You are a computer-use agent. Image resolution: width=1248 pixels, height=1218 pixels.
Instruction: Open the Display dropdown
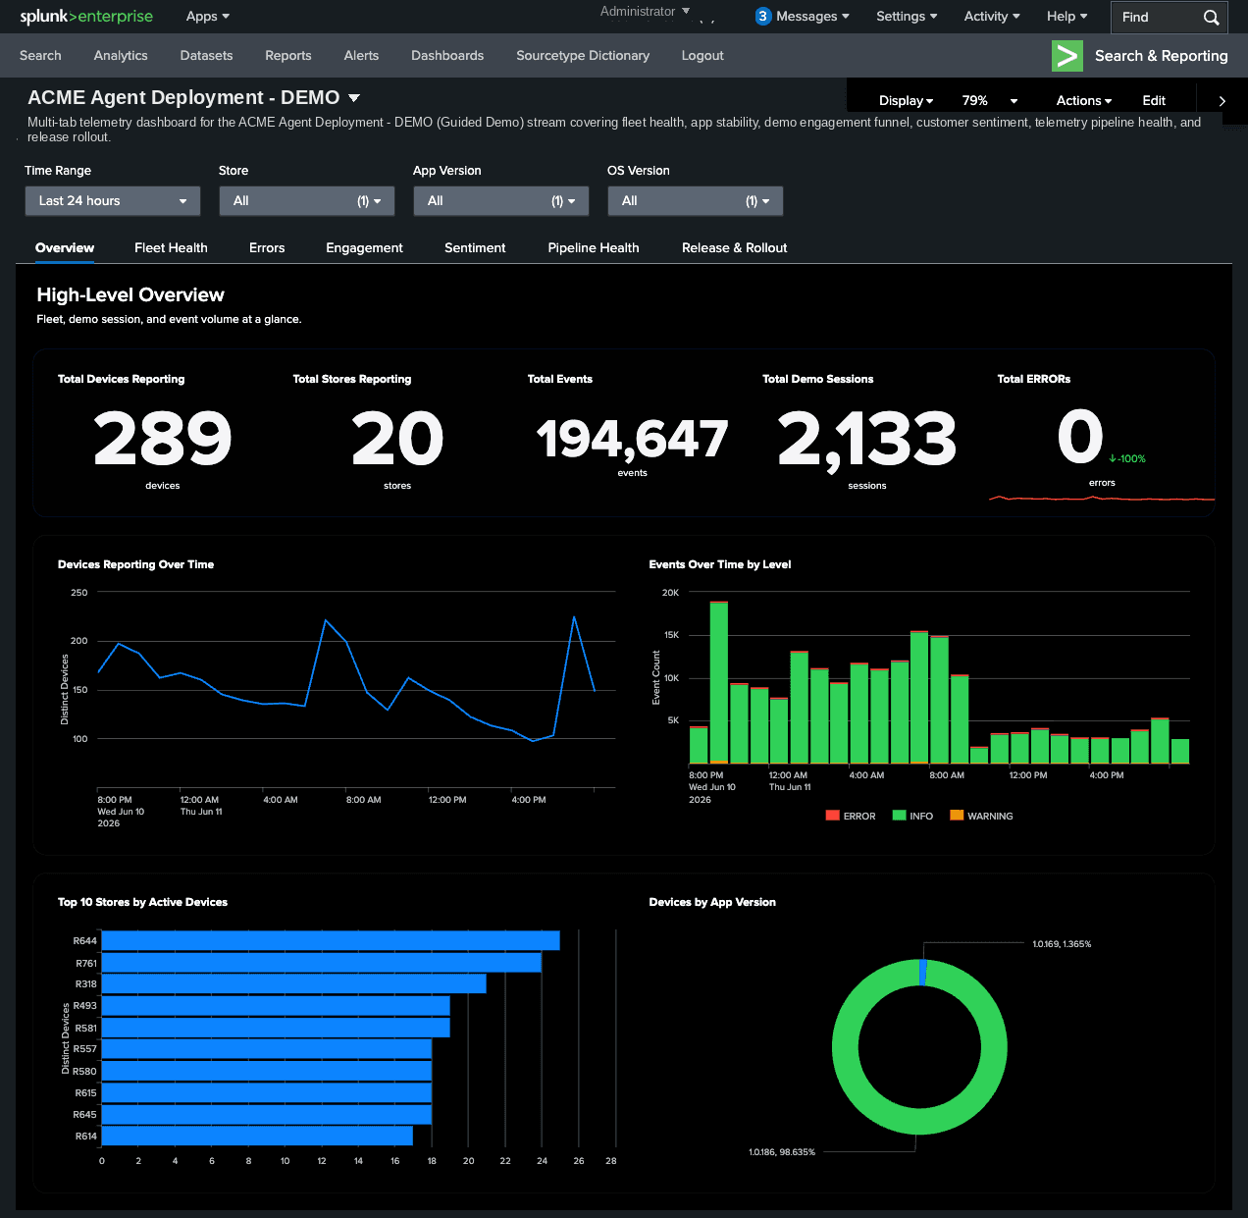(906, 100)
